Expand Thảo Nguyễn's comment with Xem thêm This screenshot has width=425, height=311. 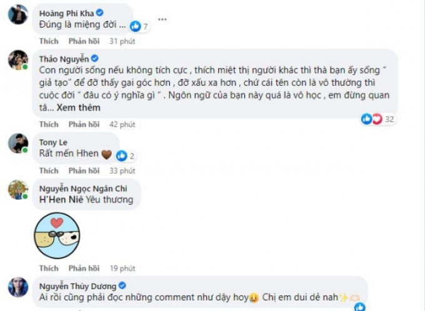click(x=78, y=108)
